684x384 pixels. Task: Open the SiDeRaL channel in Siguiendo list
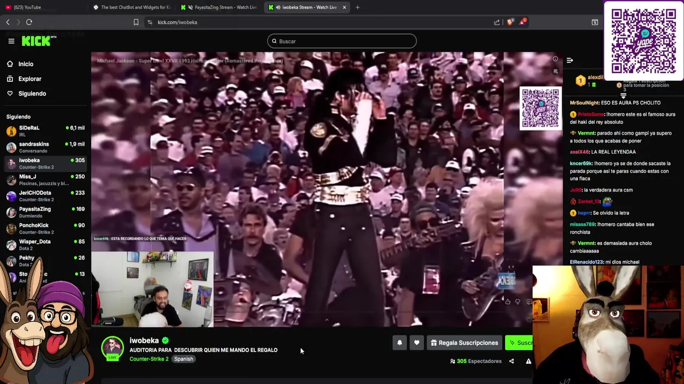click(45, 131)
